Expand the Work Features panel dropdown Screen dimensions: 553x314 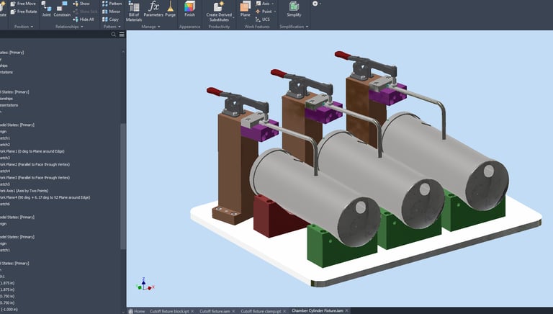click(258, 27)
